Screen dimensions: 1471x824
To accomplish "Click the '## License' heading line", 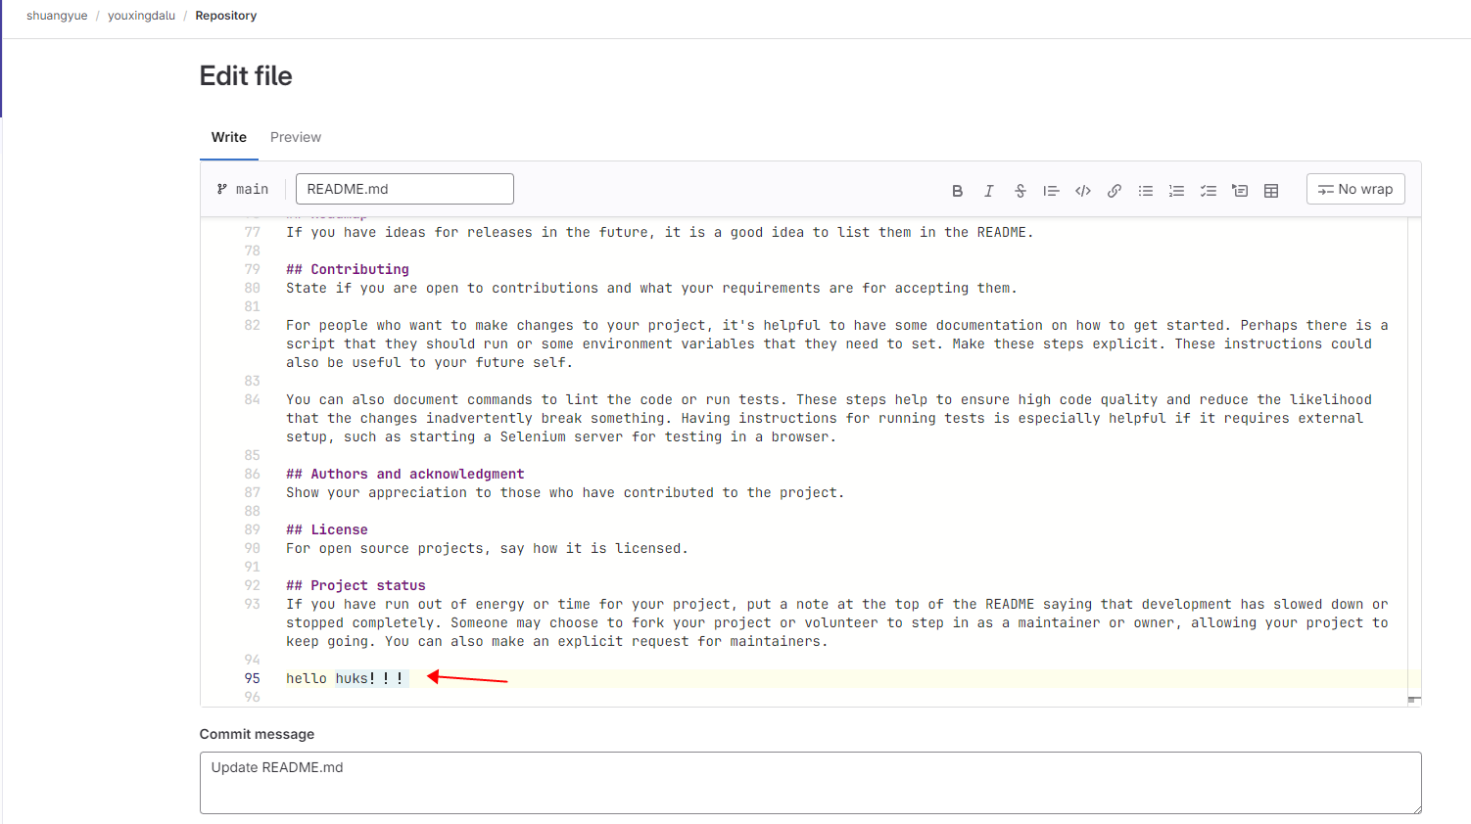I will click(x=327, y=529).
